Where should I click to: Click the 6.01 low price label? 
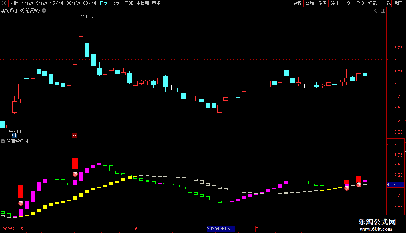[17, 132]
